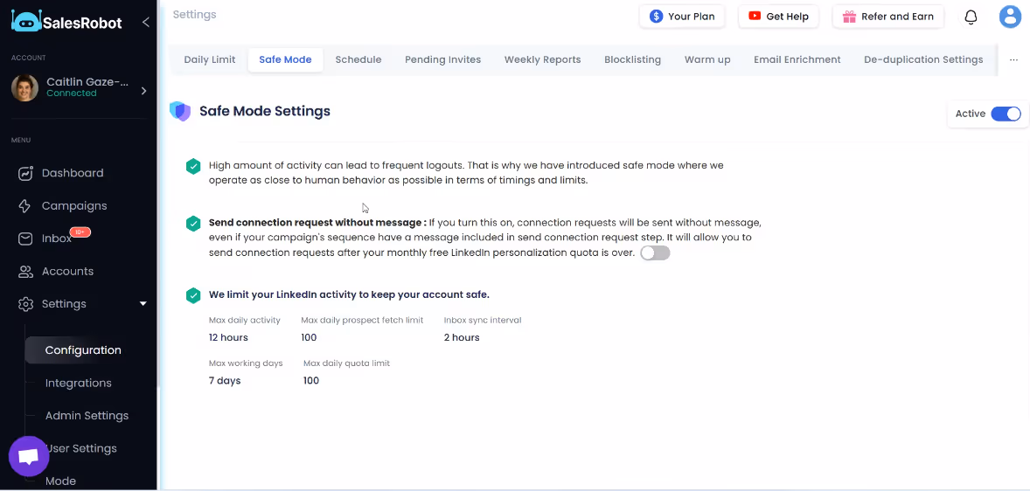The image size is (1030, 491).
Task: Collapse the Settings submenu arrow
Action: coord(143,304)
